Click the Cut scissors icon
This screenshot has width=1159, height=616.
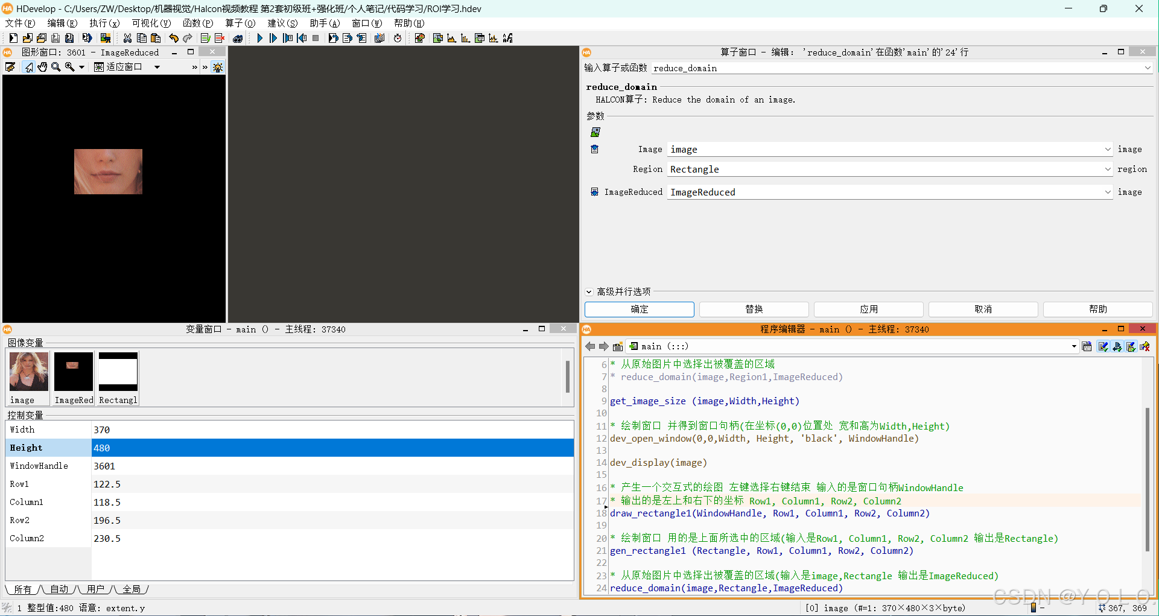coord(127,38)
